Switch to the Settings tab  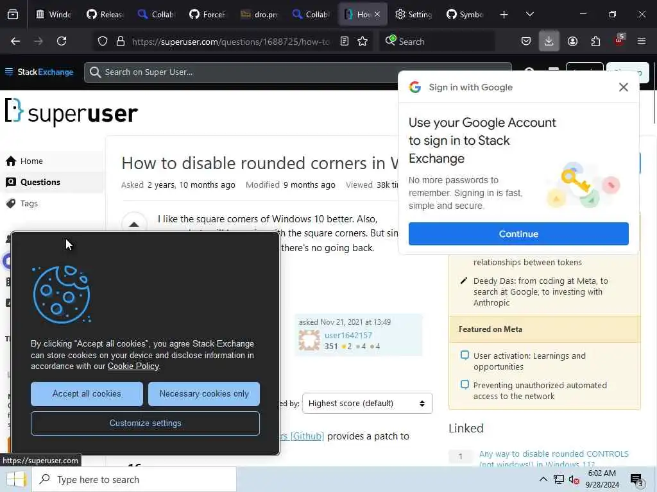(x=414, y=15)
